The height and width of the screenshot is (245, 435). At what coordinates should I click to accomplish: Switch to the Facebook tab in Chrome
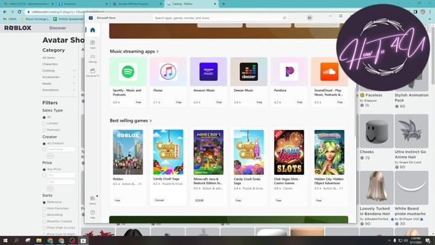click(x=82, y=4)
